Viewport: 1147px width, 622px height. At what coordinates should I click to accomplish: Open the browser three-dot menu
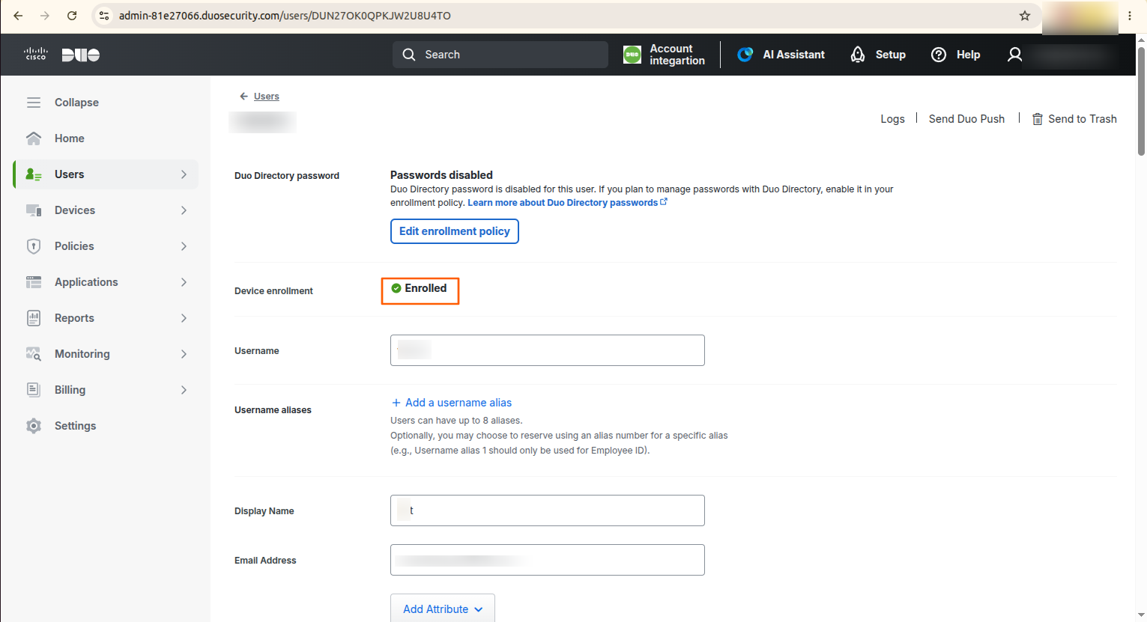tap(1130, 16)
